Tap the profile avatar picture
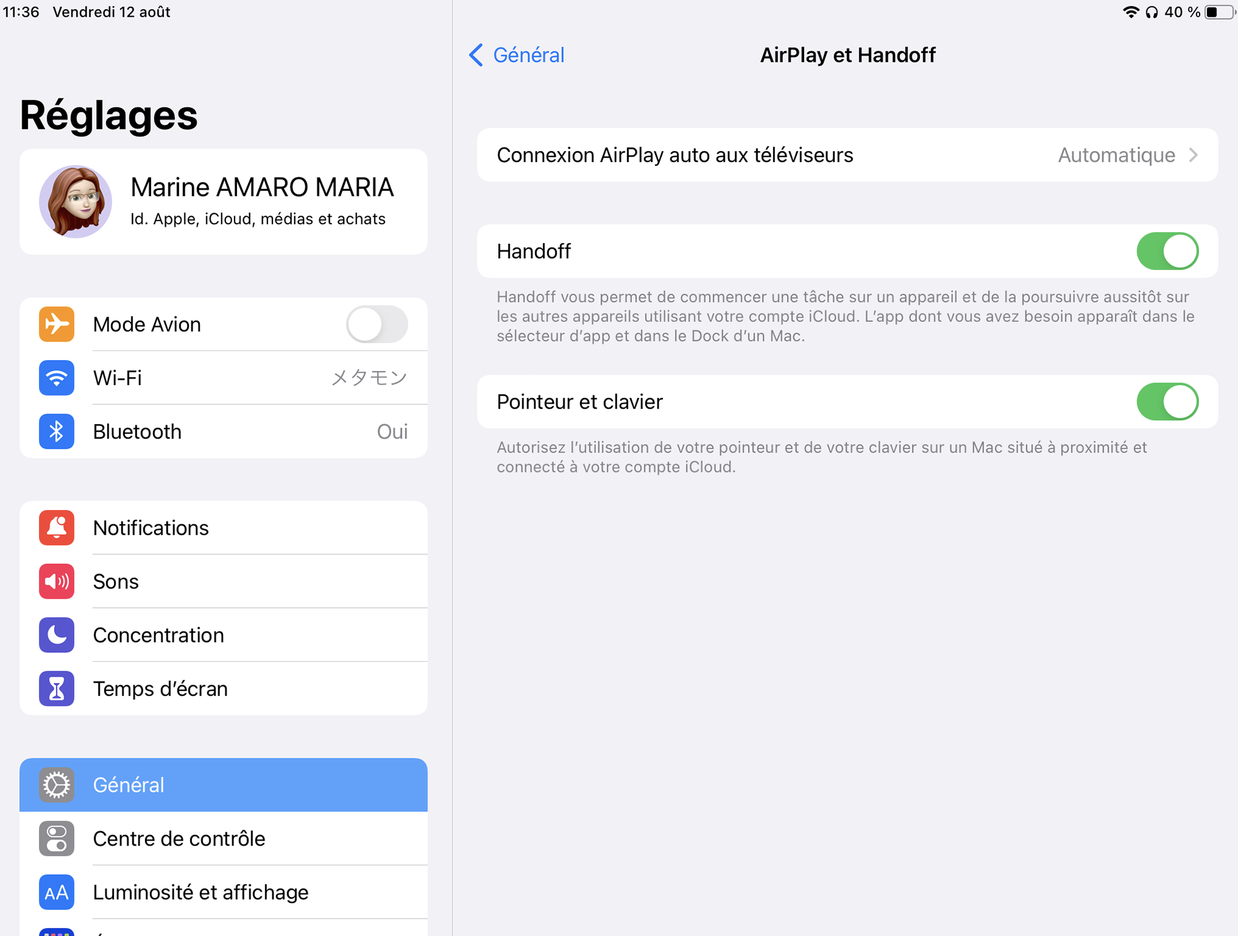 [76, 201]
